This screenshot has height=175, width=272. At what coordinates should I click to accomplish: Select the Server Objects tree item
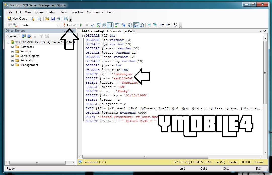click(30, 56)
